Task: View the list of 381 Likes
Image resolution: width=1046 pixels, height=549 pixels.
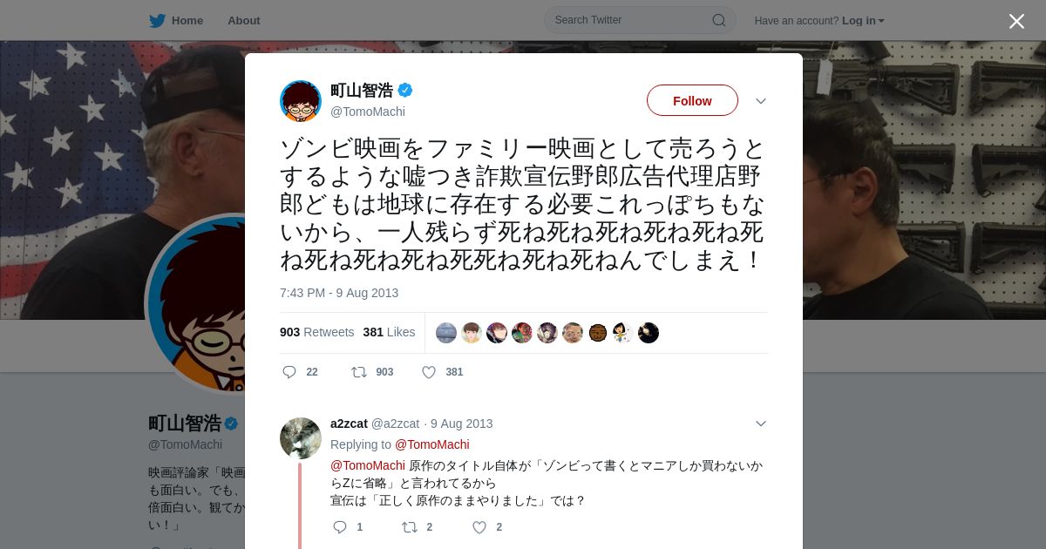Action: [x=389, y=332]
